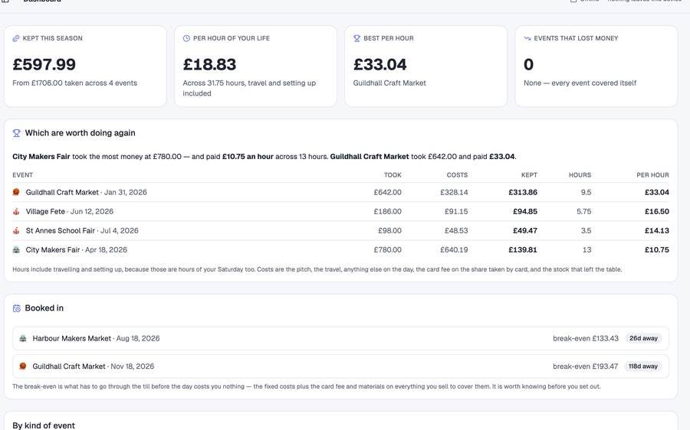Click the Booked in heading
The image size is (690, 430).
44,308
